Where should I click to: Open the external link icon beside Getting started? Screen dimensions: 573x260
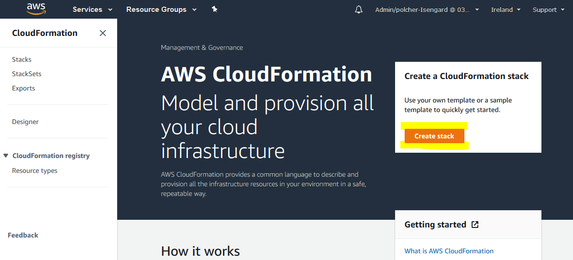pos(474,225)
